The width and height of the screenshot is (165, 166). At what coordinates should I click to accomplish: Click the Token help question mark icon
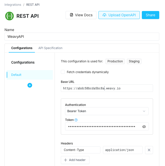pos(76,120)
